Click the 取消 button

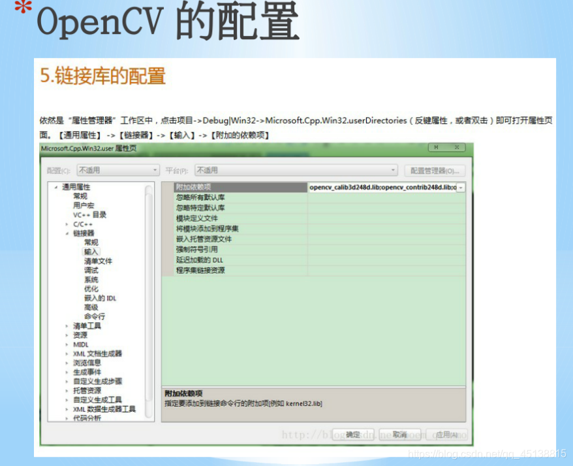(x=399, y=435)
